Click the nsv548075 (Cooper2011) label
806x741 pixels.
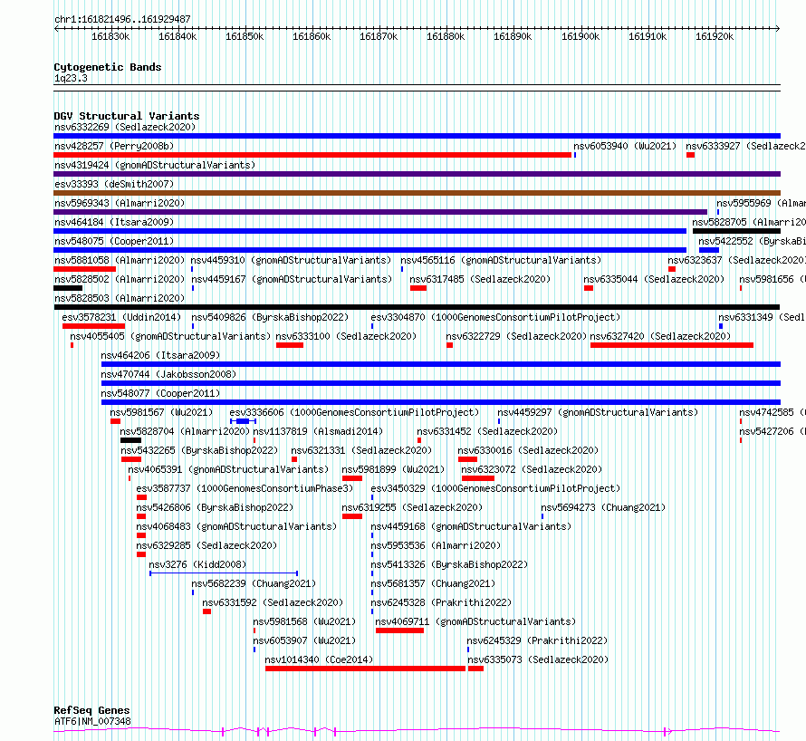114,241
